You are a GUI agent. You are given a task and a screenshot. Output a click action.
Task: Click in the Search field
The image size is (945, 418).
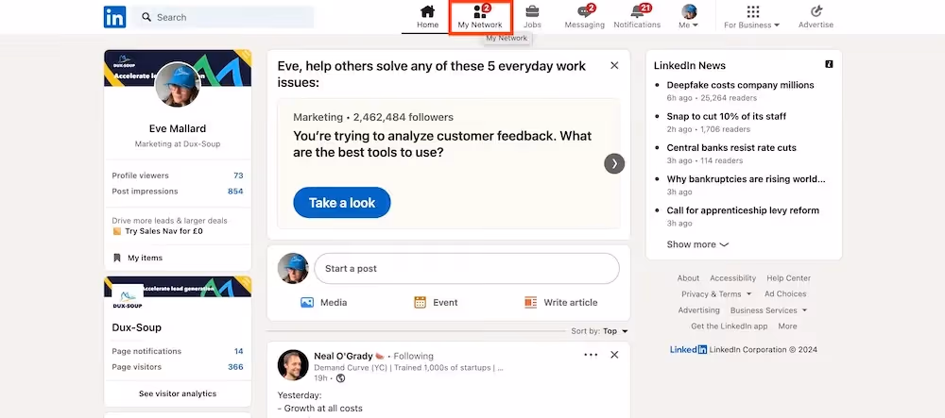click(x=223, y=17)
